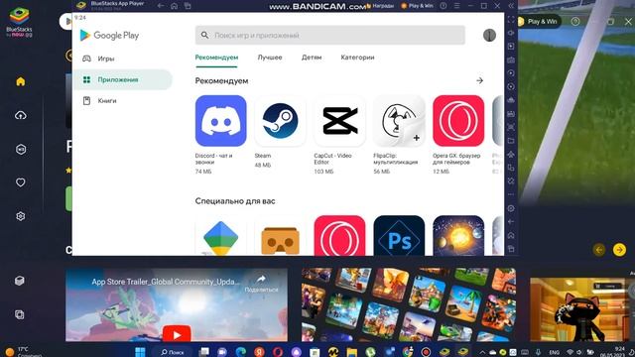Image resolution: width=635 pixels, height=357 pixels.
Task: Open the Discord app page
Action: pyautogui.click(x=220, y=121)
